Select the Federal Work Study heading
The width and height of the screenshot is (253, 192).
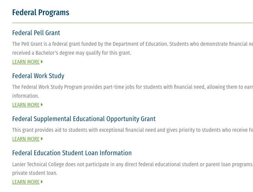(38, 76)
